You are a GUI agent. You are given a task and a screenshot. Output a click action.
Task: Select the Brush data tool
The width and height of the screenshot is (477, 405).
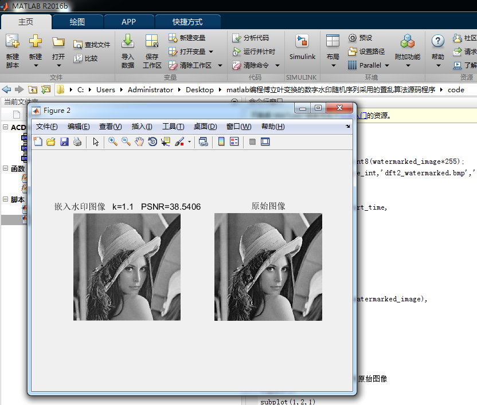(x=179, y=141)
